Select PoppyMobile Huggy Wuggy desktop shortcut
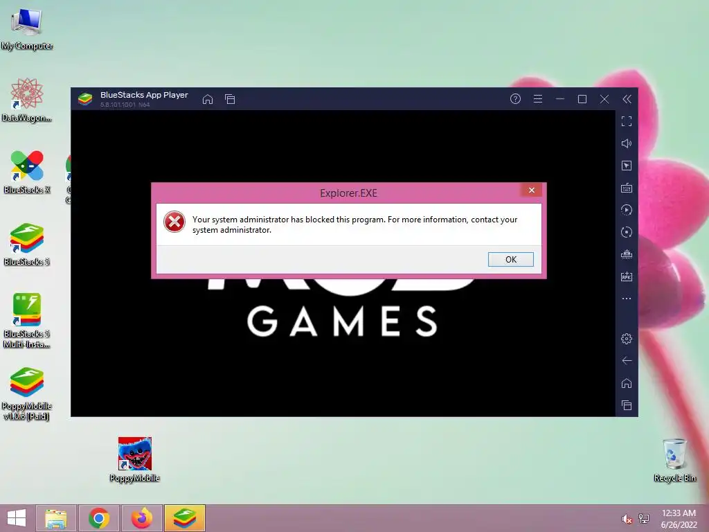The image size is (709, 532). tap(135, 460)
